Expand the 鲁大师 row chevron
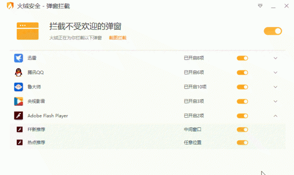Image resolution: width=294 pixels, height=175 pixels. click(275, 87)
